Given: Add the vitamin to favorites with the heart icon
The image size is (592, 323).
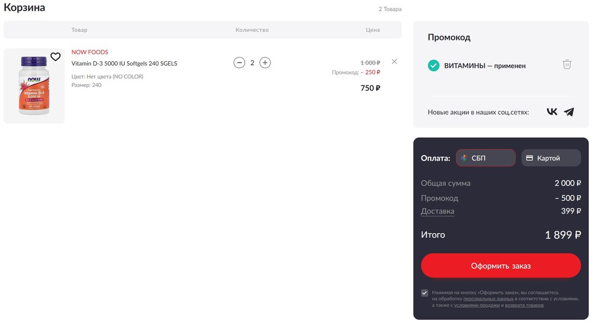Looking at the screenshot, I should click(x=55, y=57).
